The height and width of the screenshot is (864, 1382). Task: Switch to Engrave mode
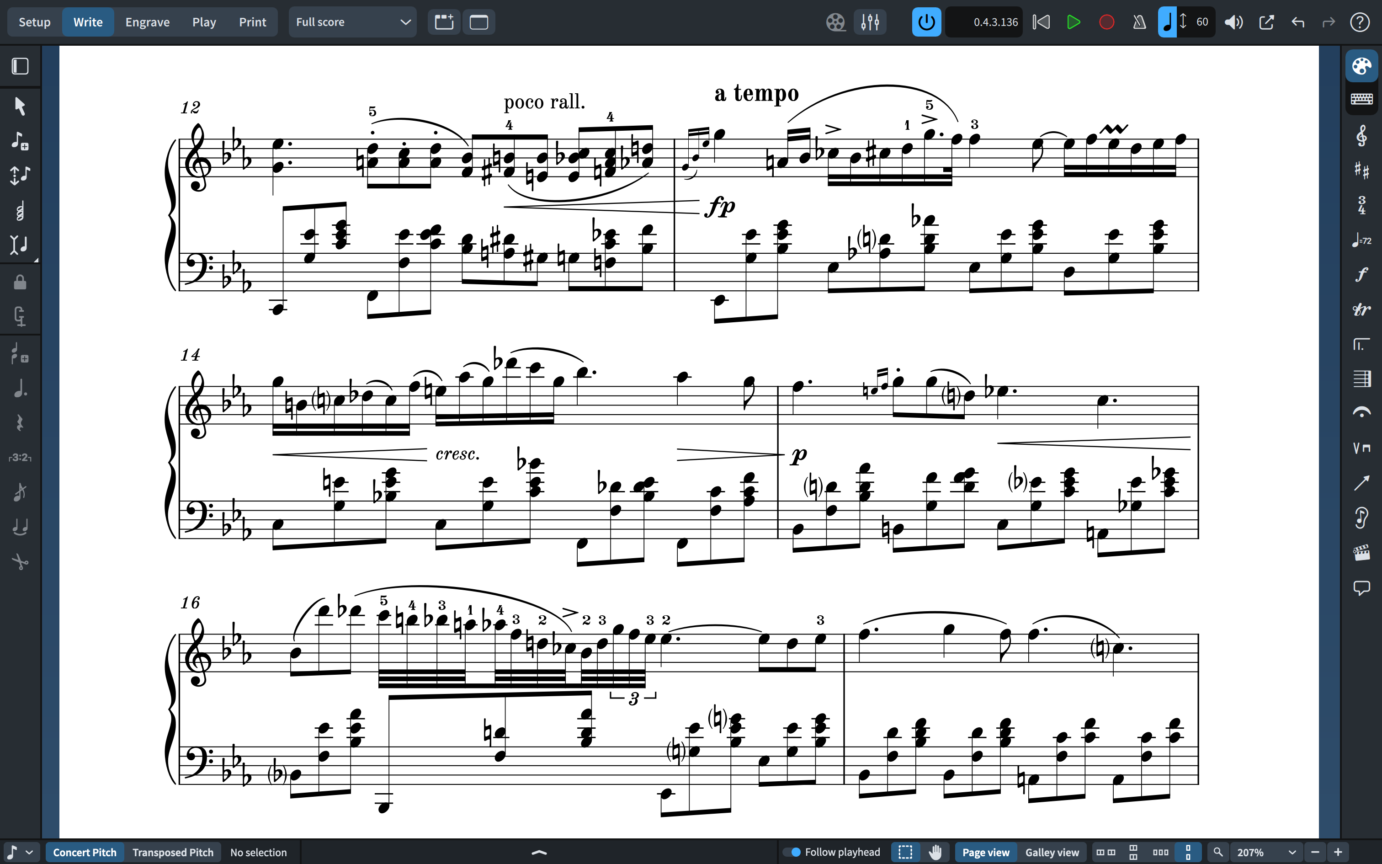click(x=147, y=22)
